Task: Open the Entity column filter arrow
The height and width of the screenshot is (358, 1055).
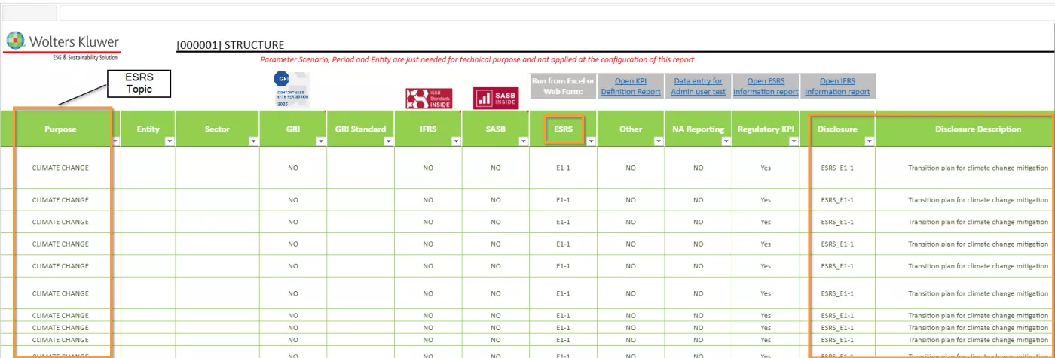Action: pyautogui.click(x=169, y=141)
